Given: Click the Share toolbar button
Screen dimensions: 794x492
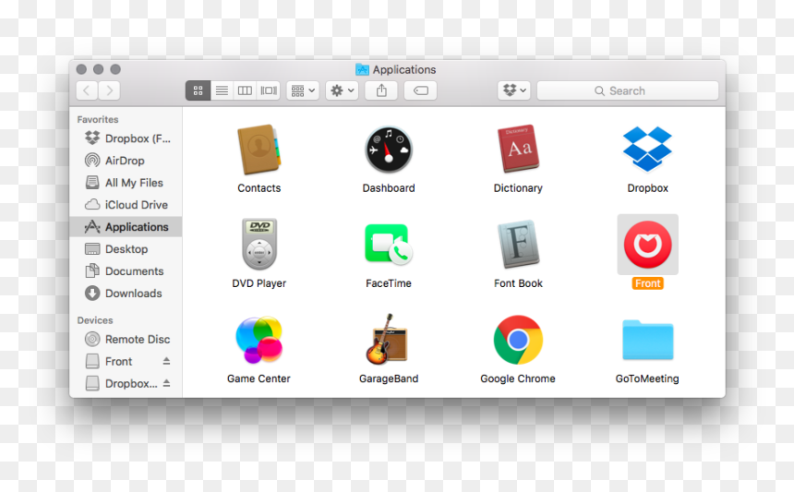Looking at the screenshot, I should [381, 90].
